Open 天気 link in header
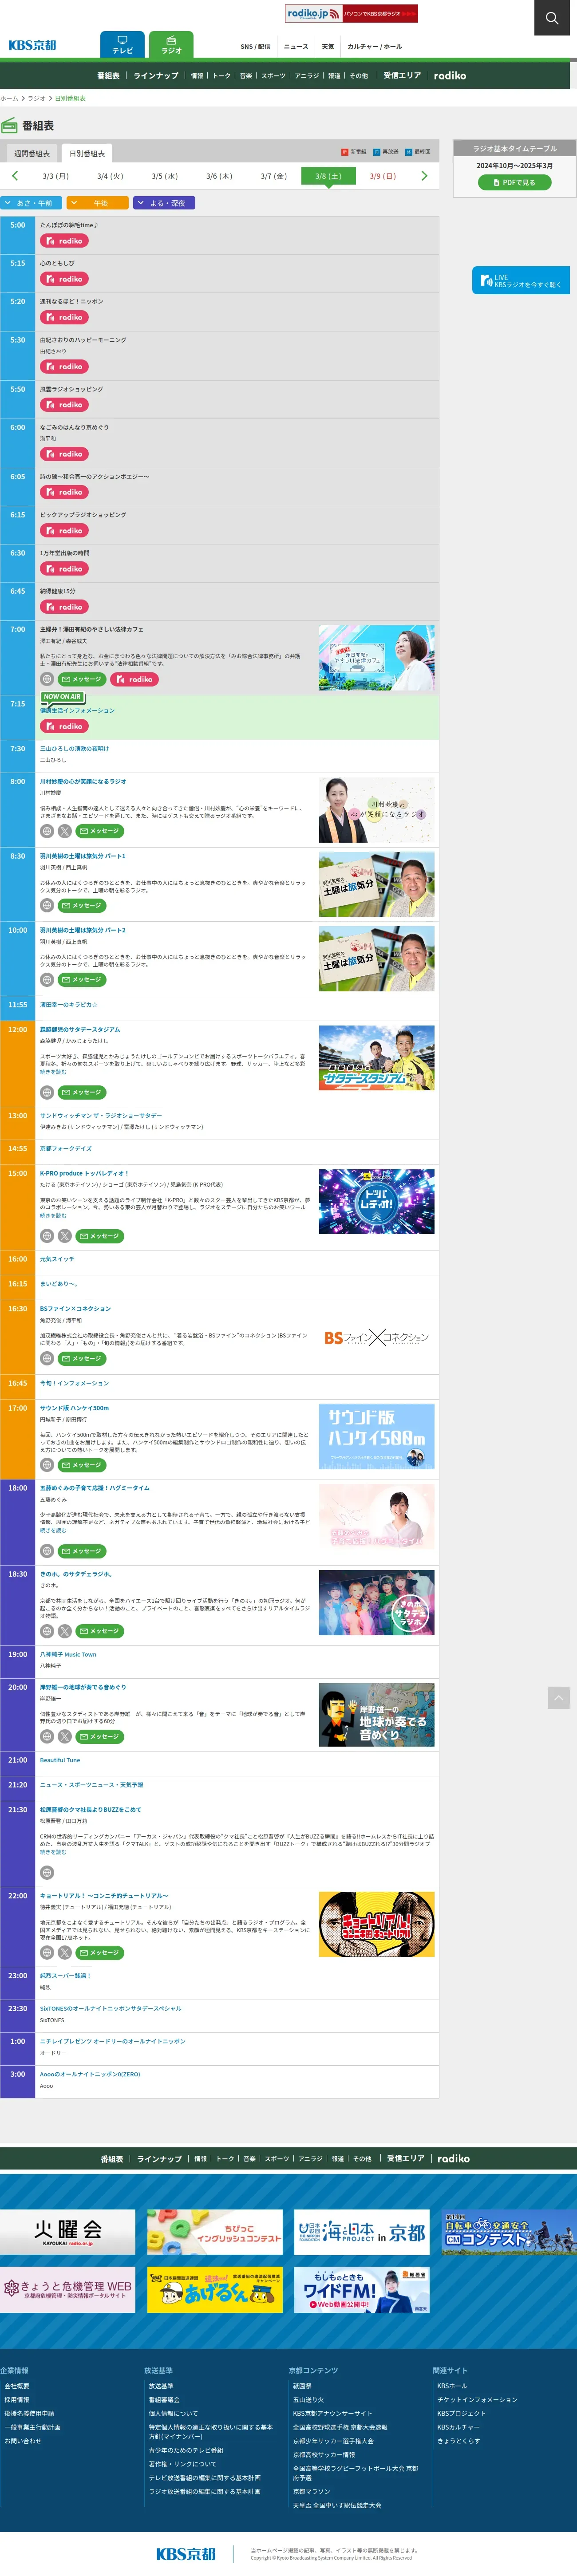This screenshot has height=2576, width=577. (x=328, y=46)
